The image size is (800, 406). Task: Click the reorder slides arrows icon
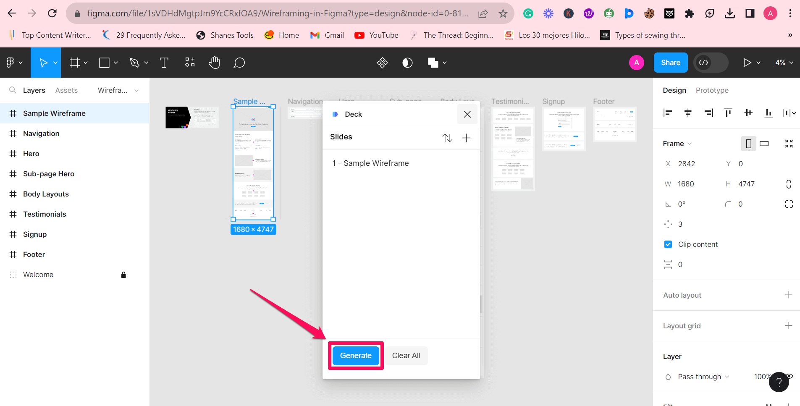(447, 138)
